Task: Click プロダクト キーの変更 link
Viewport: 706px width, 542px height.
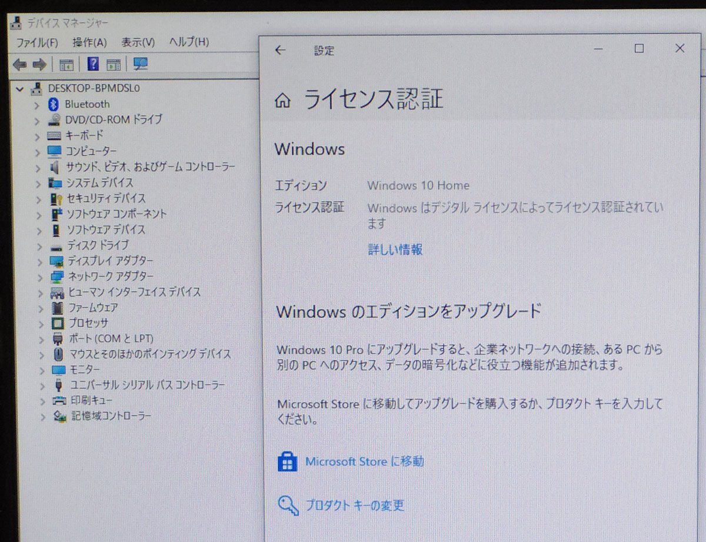Action: tap(355, 506)
